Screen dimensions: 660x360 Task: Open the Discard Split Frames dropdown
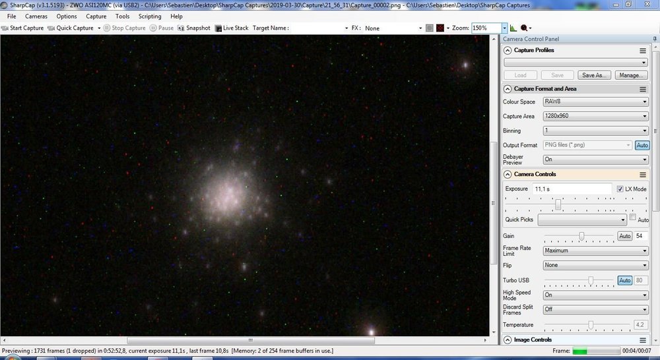pos(595,309)
